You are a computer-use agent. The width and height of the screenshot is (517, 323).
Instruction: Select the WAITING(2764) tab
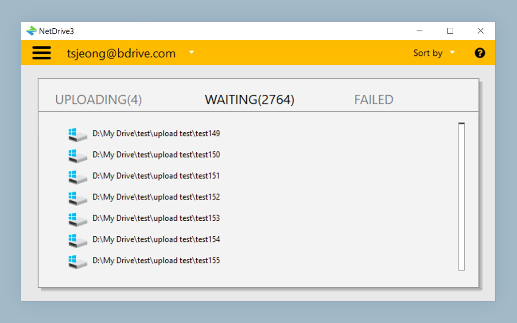[249, 100]
